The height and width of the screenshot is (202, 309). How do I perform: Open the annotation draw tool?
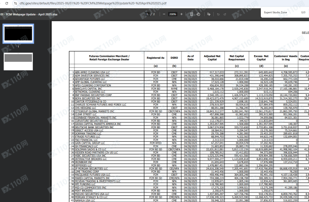pyautogui.click(x=209, y=14)
